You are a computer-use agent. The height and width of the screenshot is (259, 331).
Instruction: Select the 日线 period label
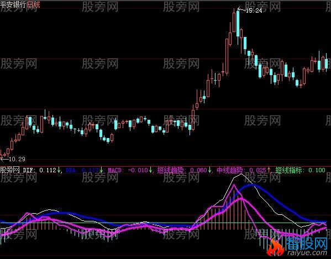point(33,4)
